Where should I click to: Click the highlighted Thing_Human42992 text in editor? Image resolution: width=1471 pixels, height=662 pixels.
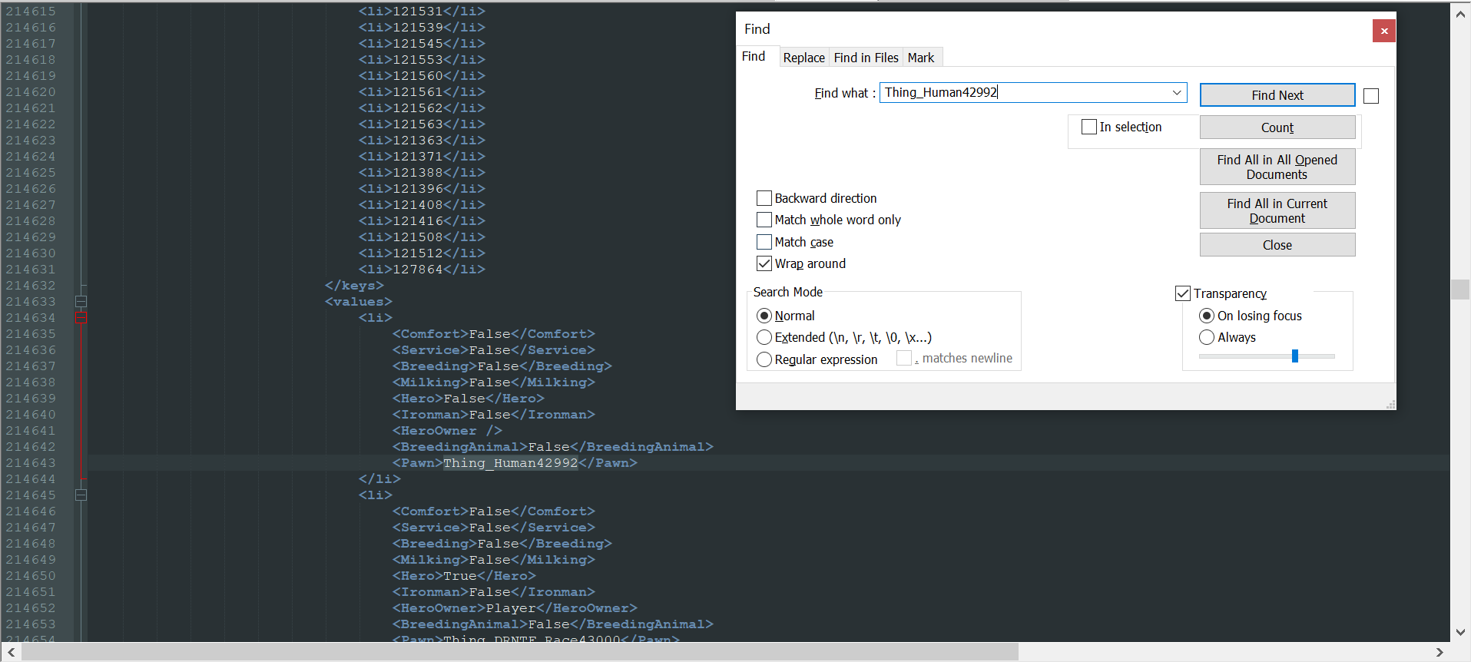(511, 463)
